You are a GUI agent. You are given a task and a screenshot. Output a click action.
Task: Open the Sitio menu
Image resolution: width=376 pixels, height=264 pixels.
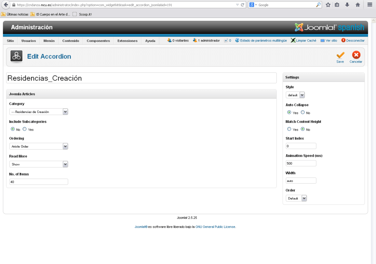click(10, 41)
